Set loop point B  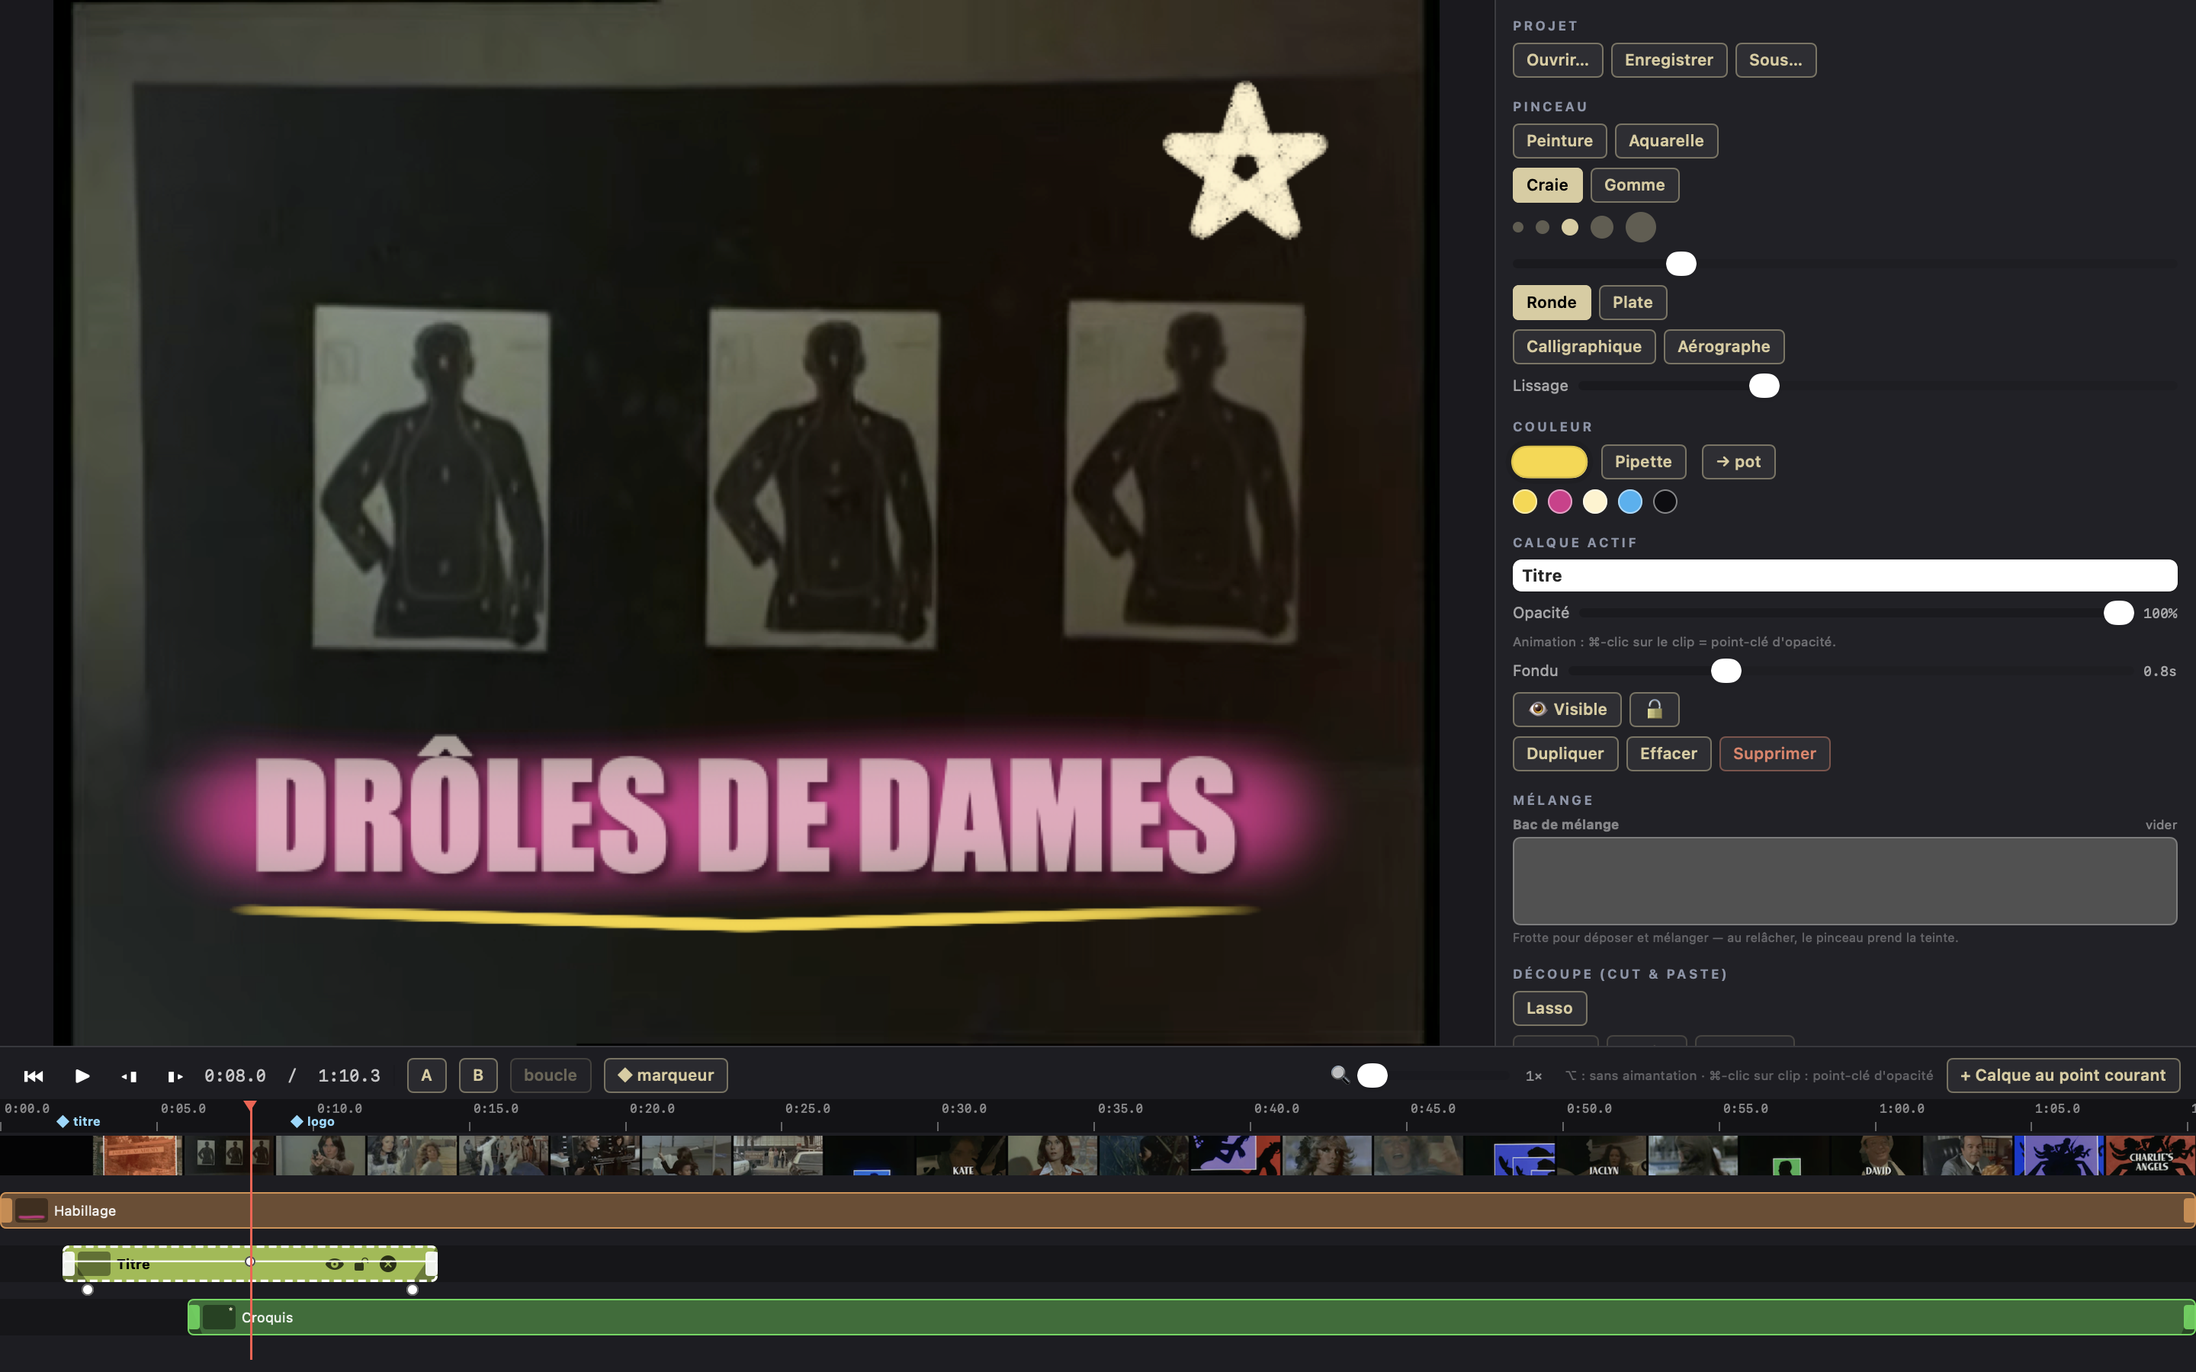pyautogui.click(x=478, y=1075)
